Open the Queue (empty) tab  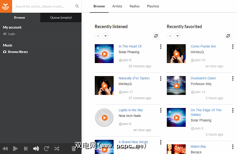click(x=61, y=18)
